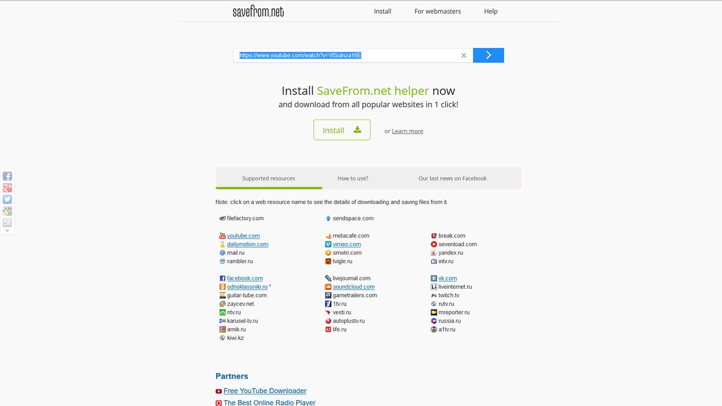Viewport: 722px width, 406px height.
Task: Select the liveinternet.ru entry
Action: pyautogui.click(x=455, y=286)
